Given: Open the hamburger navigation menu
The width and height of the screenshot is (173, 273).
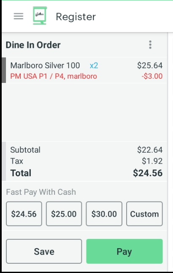Looking at the screenshot, I should coord(19,16).
